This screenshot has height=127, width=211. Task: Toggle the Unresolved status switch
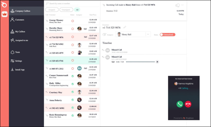(168, 35)
